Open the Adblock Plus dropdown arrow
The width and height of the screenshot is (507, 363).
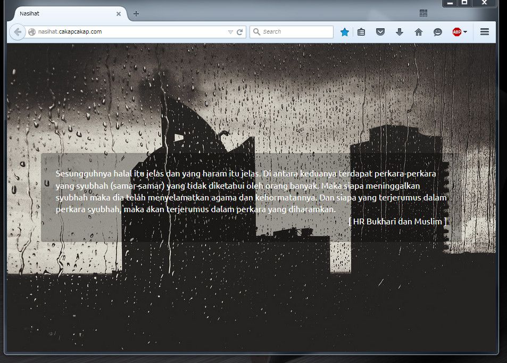[x=464, y=32]
